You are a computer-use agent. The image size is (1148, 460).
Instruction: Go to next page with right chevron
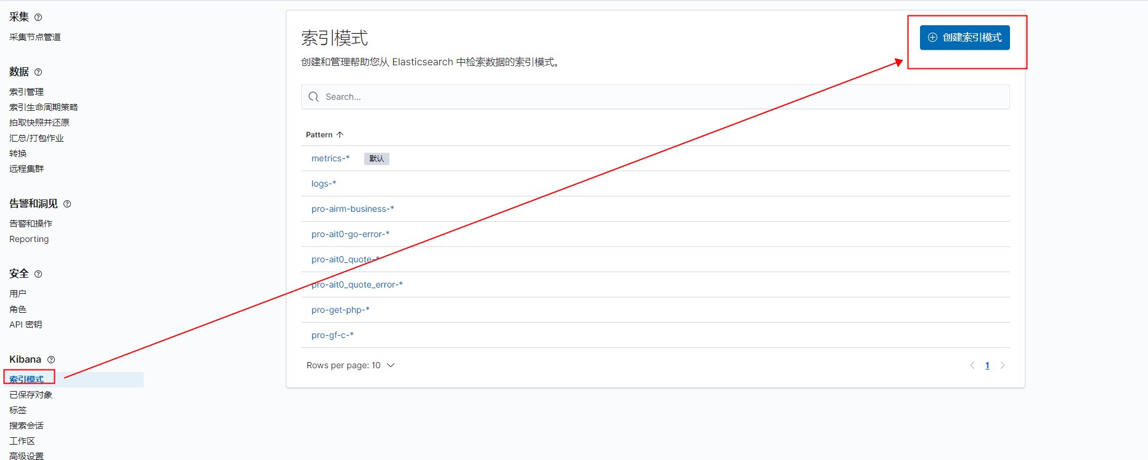pyautogui.click(x=1002, y=365)
